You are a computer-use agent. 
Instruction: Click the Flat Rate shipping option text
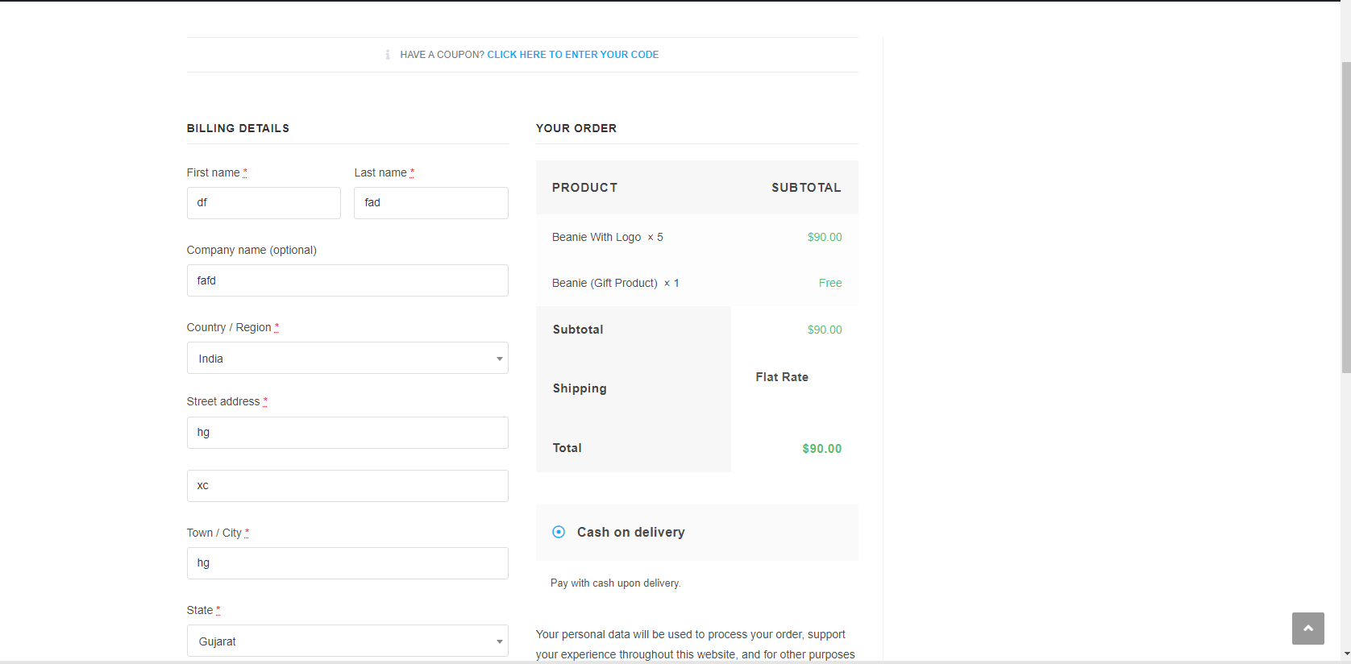pos(781,377)
